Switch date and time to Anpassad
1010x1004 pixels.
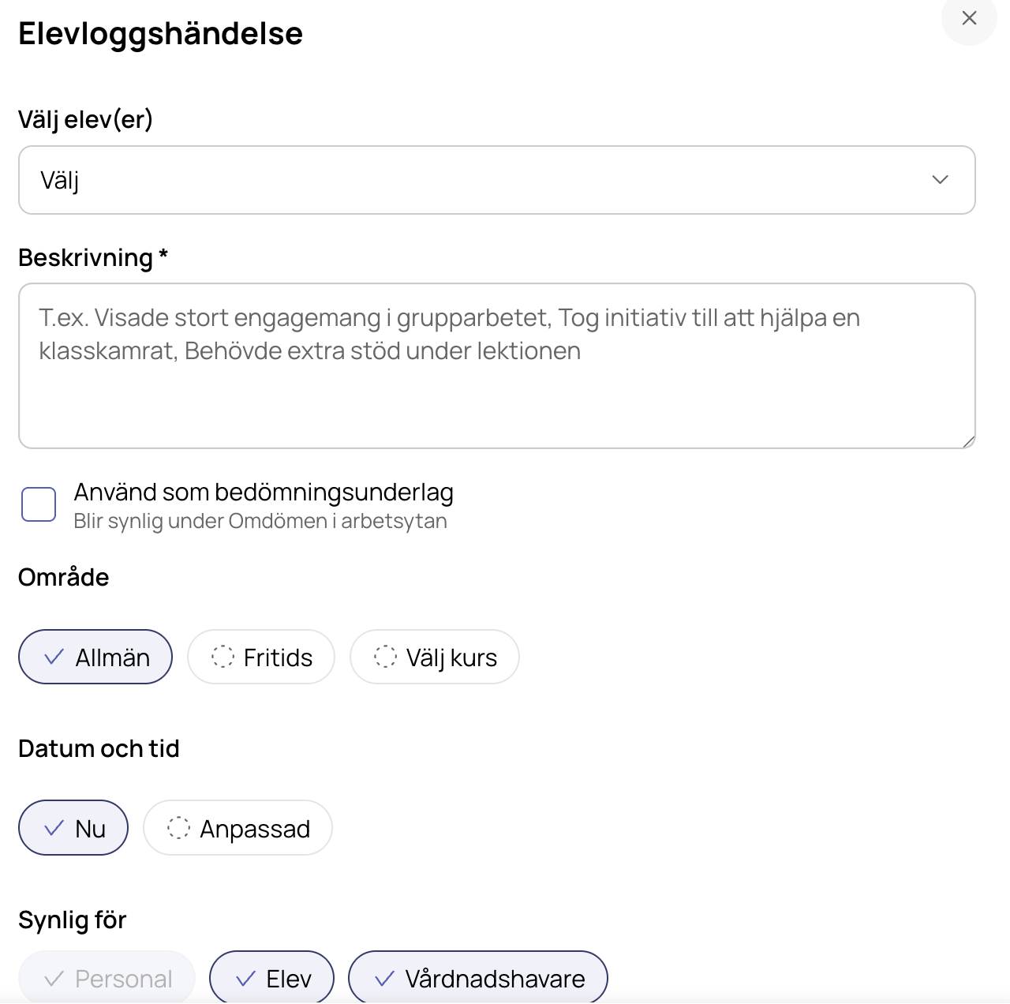(238, 828)
